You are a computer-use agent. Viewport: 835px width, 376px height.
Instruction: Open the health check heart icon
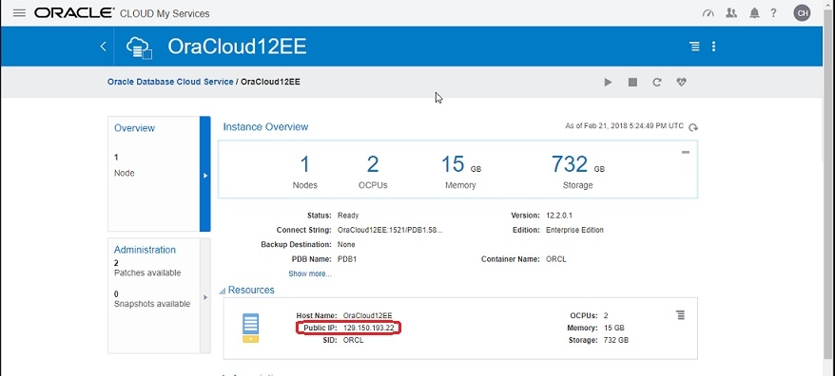pos(681,82)
